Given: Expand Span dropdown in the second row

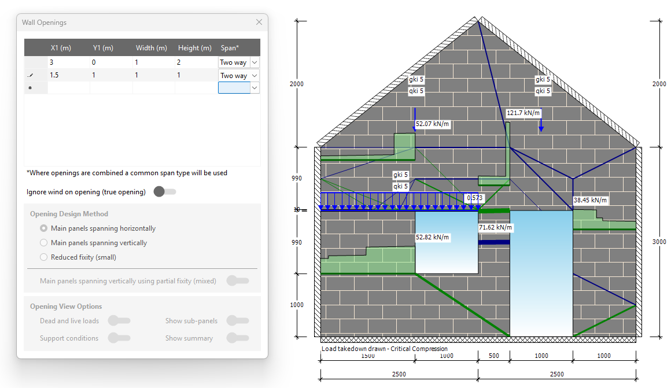Looking at the screenshot, I should click(255, 76).
